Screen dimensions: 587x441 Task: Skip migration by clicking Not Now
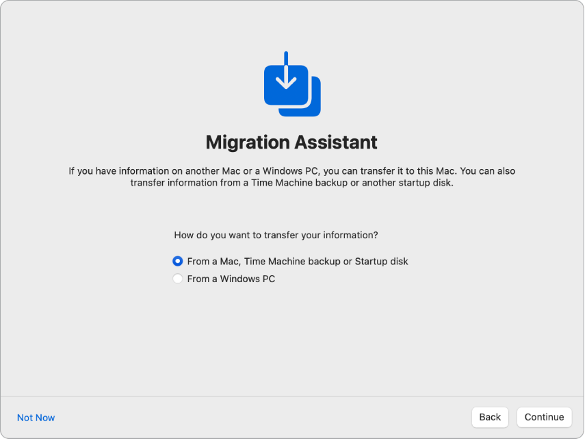click(36, 417)
